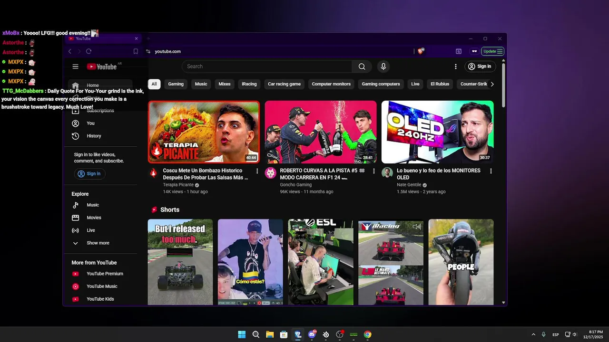This screenshot has width=609, height=342.
Task: Reload the page in the browser
Action: pos(88,51)
